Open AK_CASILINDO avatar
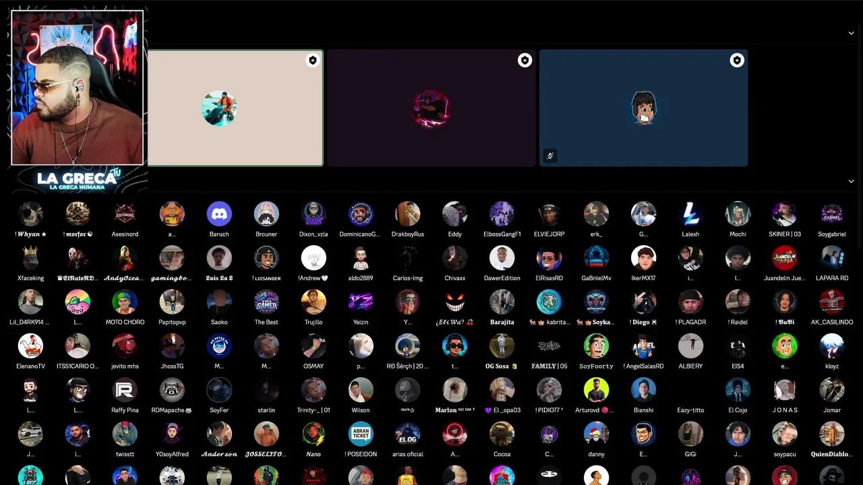This screenshot has width=863, height=485. coord(832,302)
